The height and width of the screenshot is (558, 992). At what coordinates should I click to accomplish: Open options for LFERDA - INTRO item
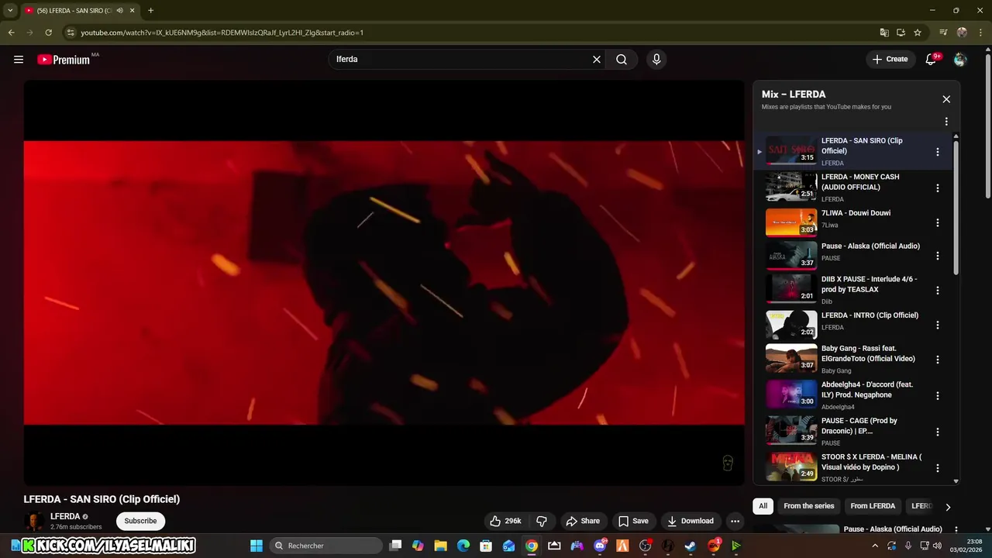938,325
